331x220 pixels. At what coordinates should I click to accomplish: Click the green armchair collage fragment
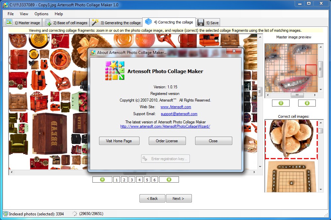coord(19,144)
